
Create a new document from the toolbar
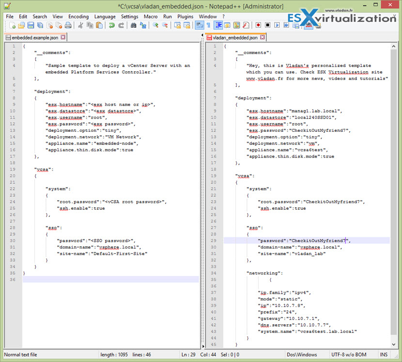click(12, 25)
